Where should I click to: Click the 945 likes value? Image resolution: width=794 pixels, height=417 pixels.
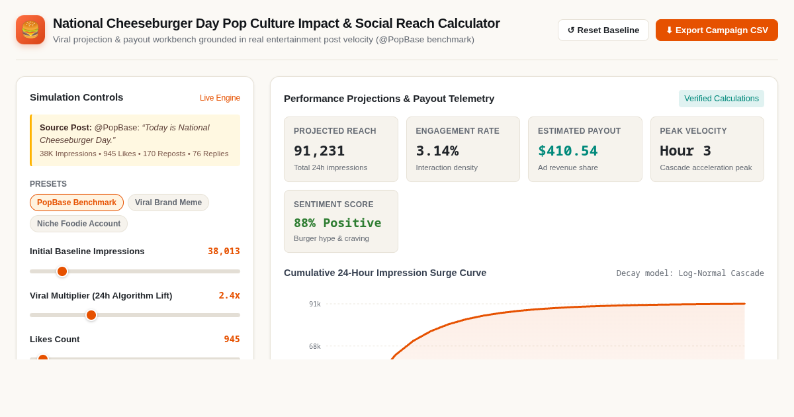coord(232,339)
